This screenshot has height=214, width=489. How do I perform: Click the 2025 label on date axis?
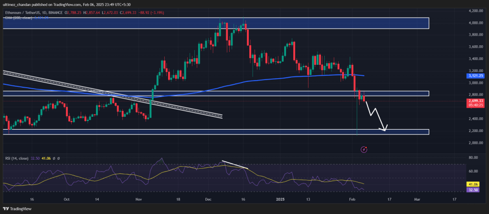(280, 199)
